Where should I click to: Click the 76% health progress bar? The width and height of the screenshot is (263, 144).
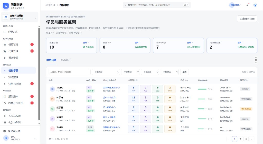pos(202,99)
